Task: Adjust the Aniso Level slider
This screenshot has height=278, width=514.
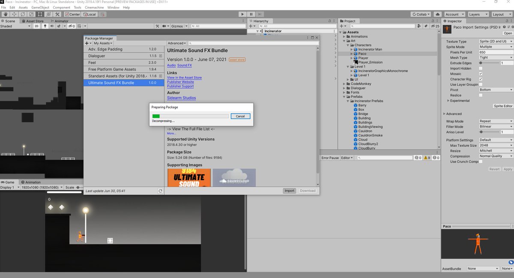Action: coord(488,132)
